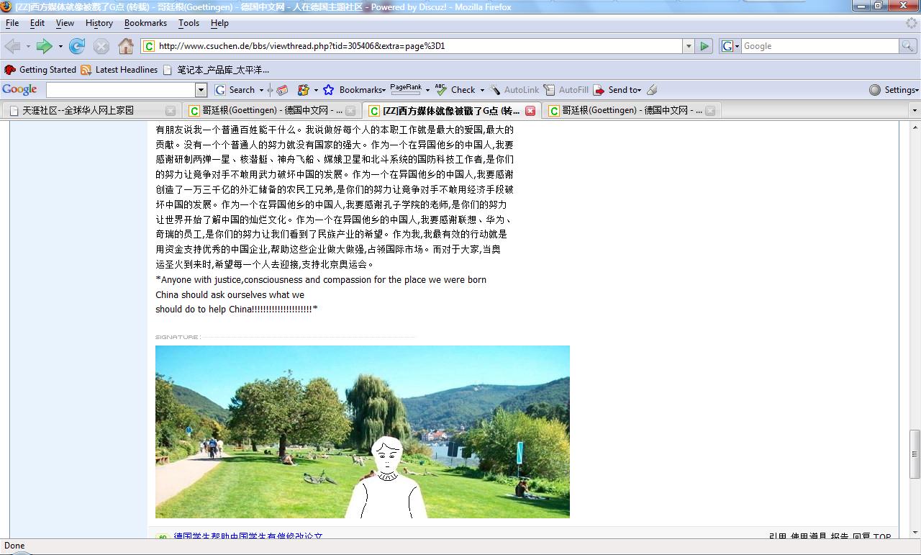The height and width of the screenshot is (555, 921).
Task: Go to the Home page
Action: [x=126, y=46]
